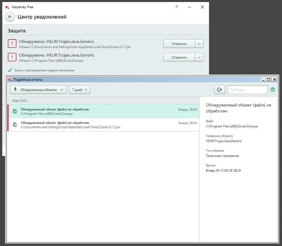Open the green help icon in reports window
Viewport: 282px width, 246px height.
pyautogui.click(x=272, y=90)
